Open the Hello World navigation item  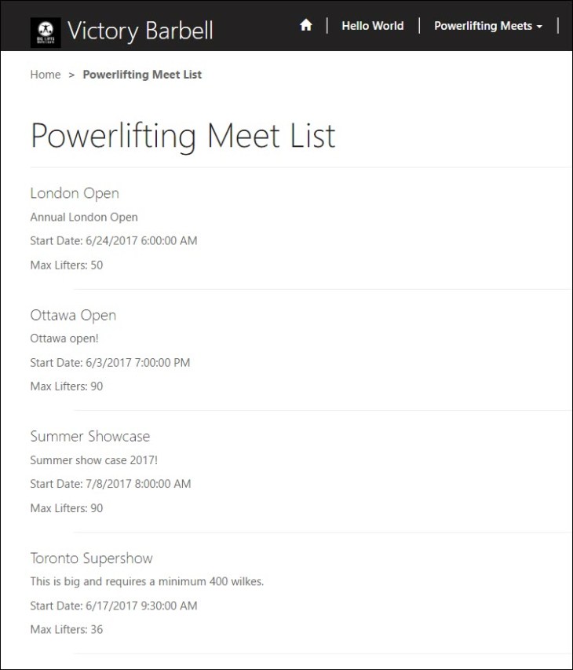(x=372, y=26)
